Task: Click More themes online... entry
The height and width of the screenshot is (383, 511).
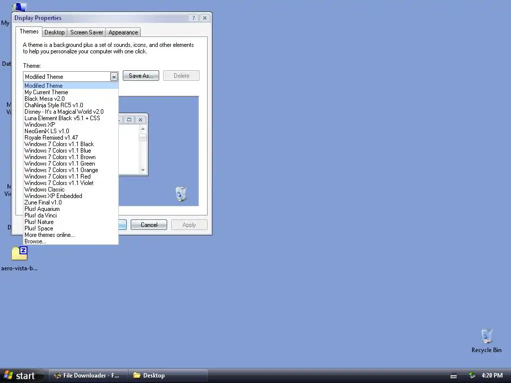Action: click(71, 235)
